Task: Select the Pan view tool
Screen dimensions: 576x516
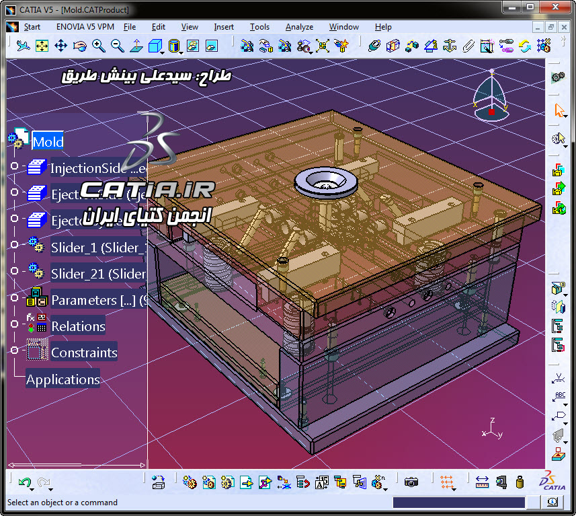Action: tap(60, 46)
